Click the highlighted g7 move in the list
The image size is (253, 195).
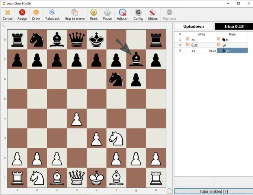click(232, 51)
